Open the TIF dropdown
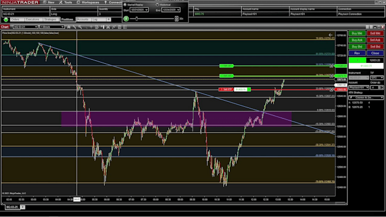This screenshot has height=217, width=386. (x=377, y=78)
